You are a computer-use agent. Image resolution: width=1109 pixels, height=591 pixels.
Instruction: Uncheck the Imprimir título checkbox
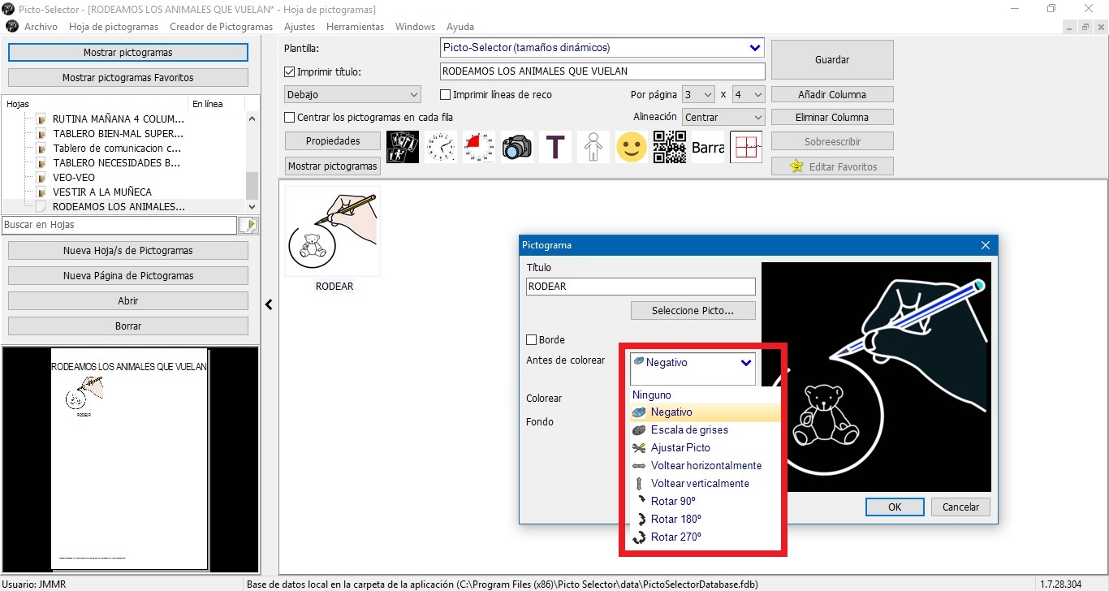(x=289, y=71)
